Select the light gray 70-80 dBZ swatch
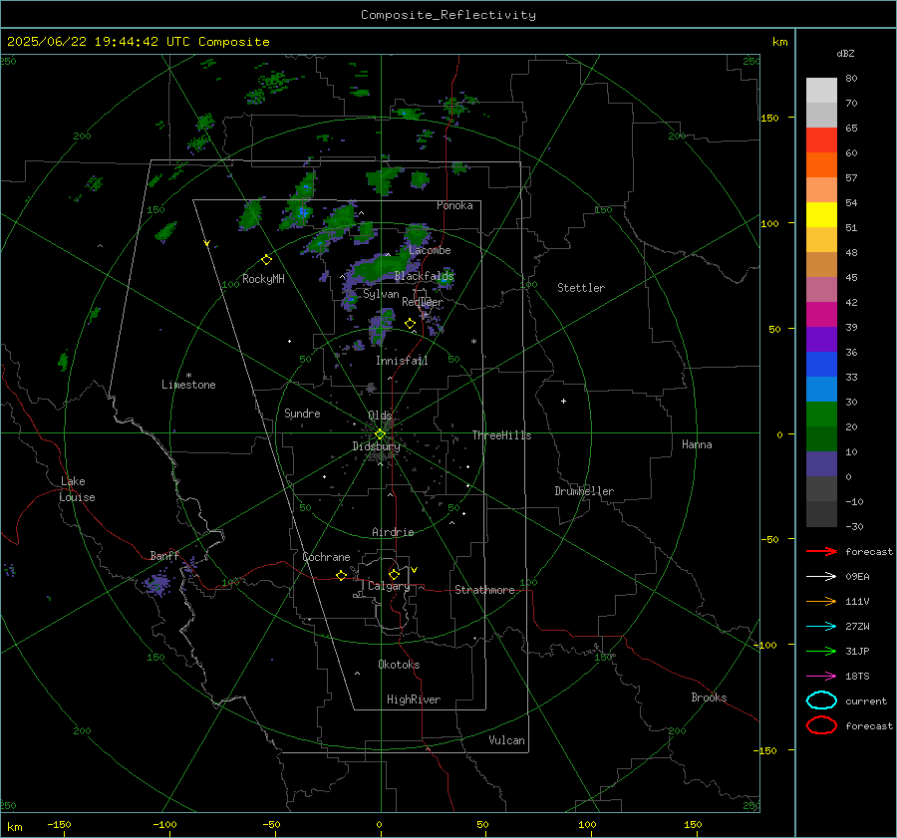The height and width of the screenshot is (838, 897). coord(821,91)
